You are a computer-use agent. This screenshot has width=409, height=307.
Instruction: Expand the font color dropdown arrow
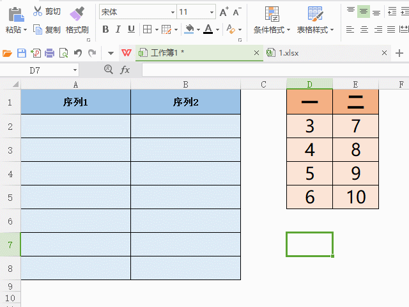[x=217, y=30]
